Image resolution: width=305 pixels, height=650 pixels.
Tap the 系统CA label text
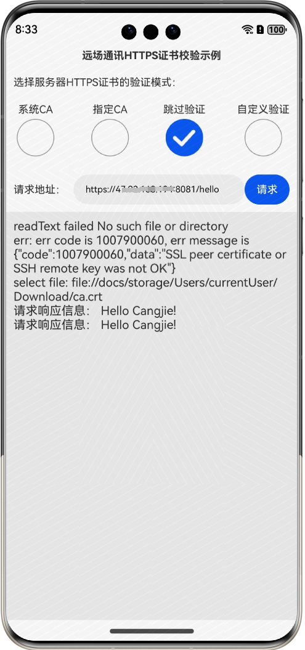(36, 110)
